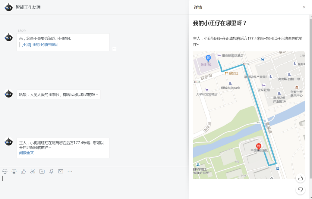Click the 联创街 street label on the map

click(x=206, y=76)
